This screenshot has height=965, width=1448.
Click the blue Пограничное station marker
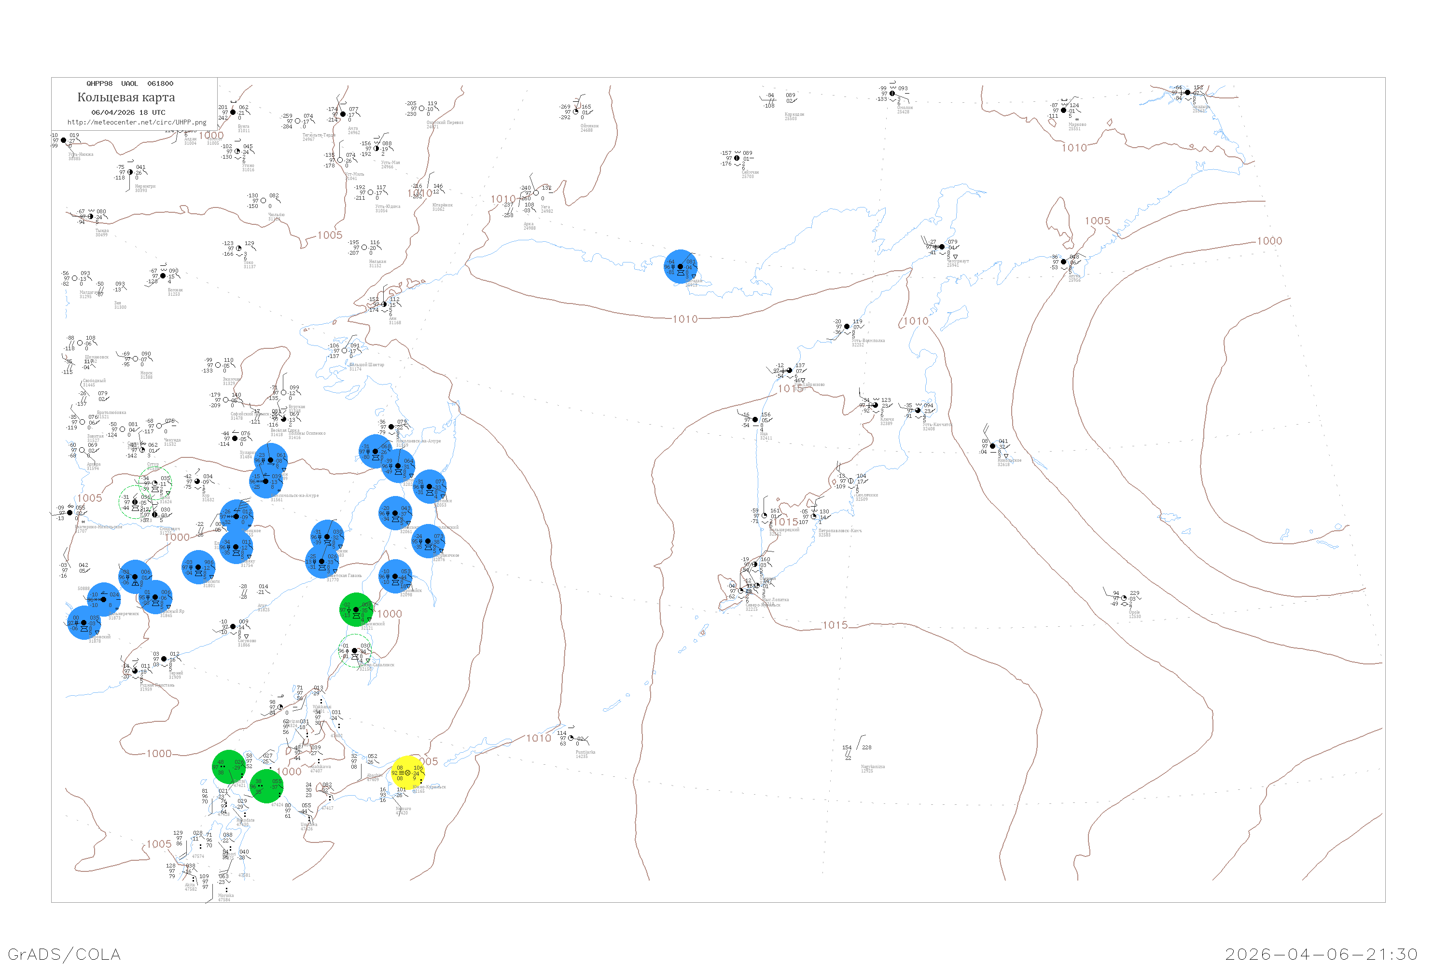click(x=428, y=541)
